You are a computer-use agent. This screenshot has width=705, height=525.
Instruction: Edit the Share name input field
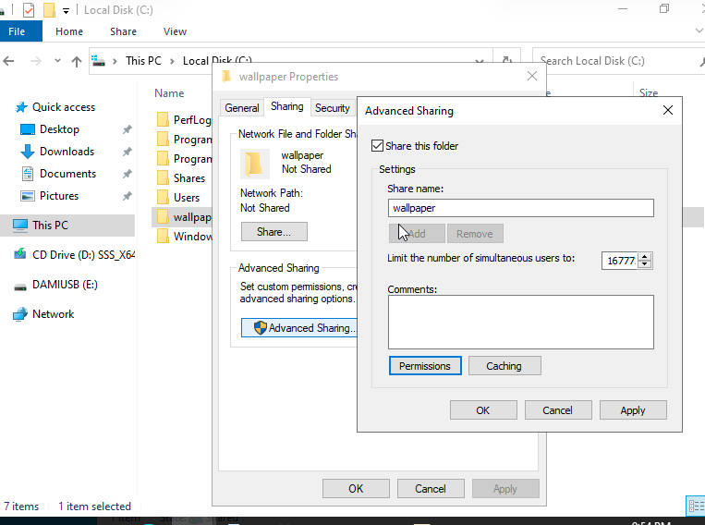[520, 208]
